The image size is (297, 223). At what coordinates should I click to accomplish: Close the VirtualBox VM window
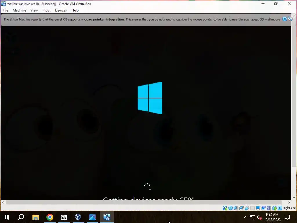(289, 3)
